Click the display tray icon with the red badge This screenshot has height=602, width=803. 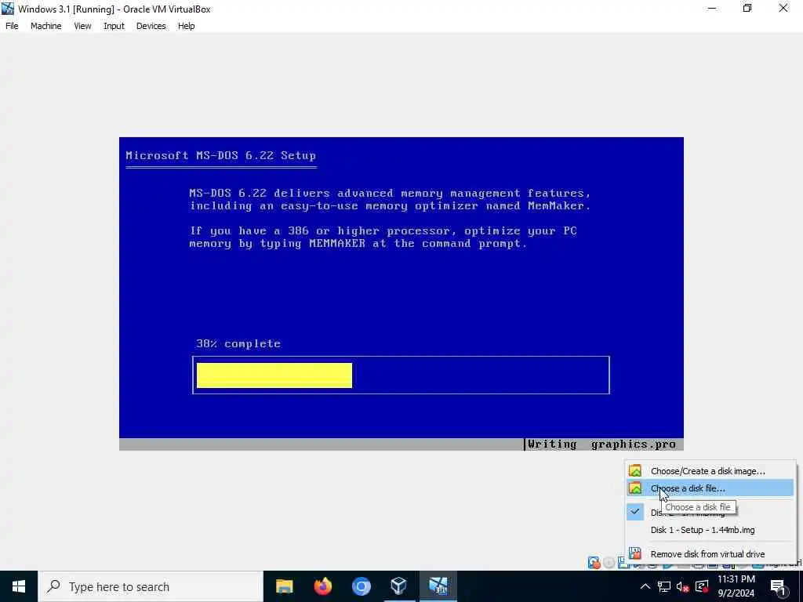click(x=702, y=586)
